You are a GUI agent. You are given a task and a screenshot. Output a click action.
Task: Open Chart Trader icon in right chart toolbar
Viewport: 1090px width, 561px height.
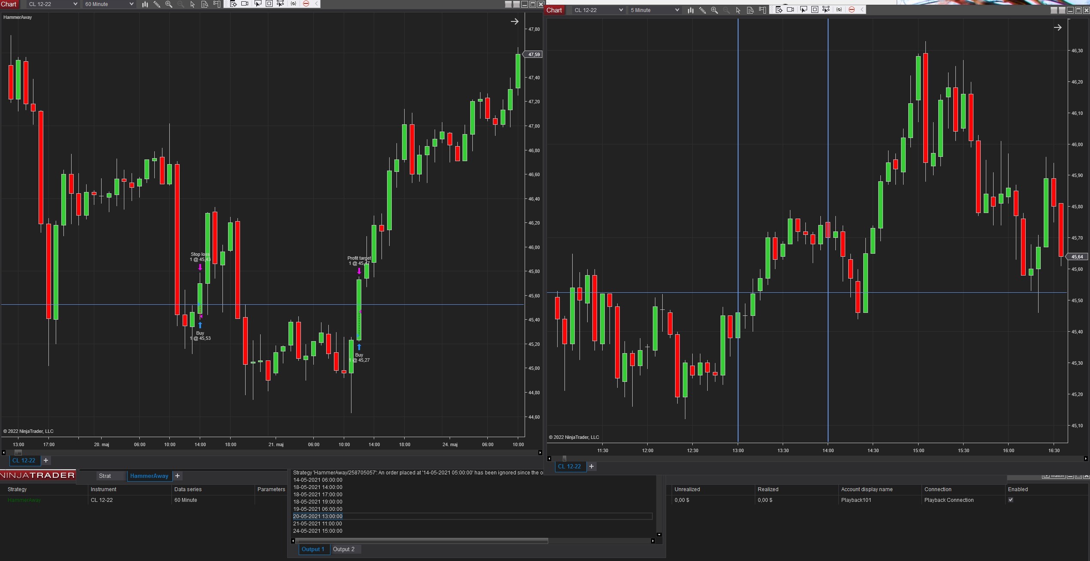point(762,10)
